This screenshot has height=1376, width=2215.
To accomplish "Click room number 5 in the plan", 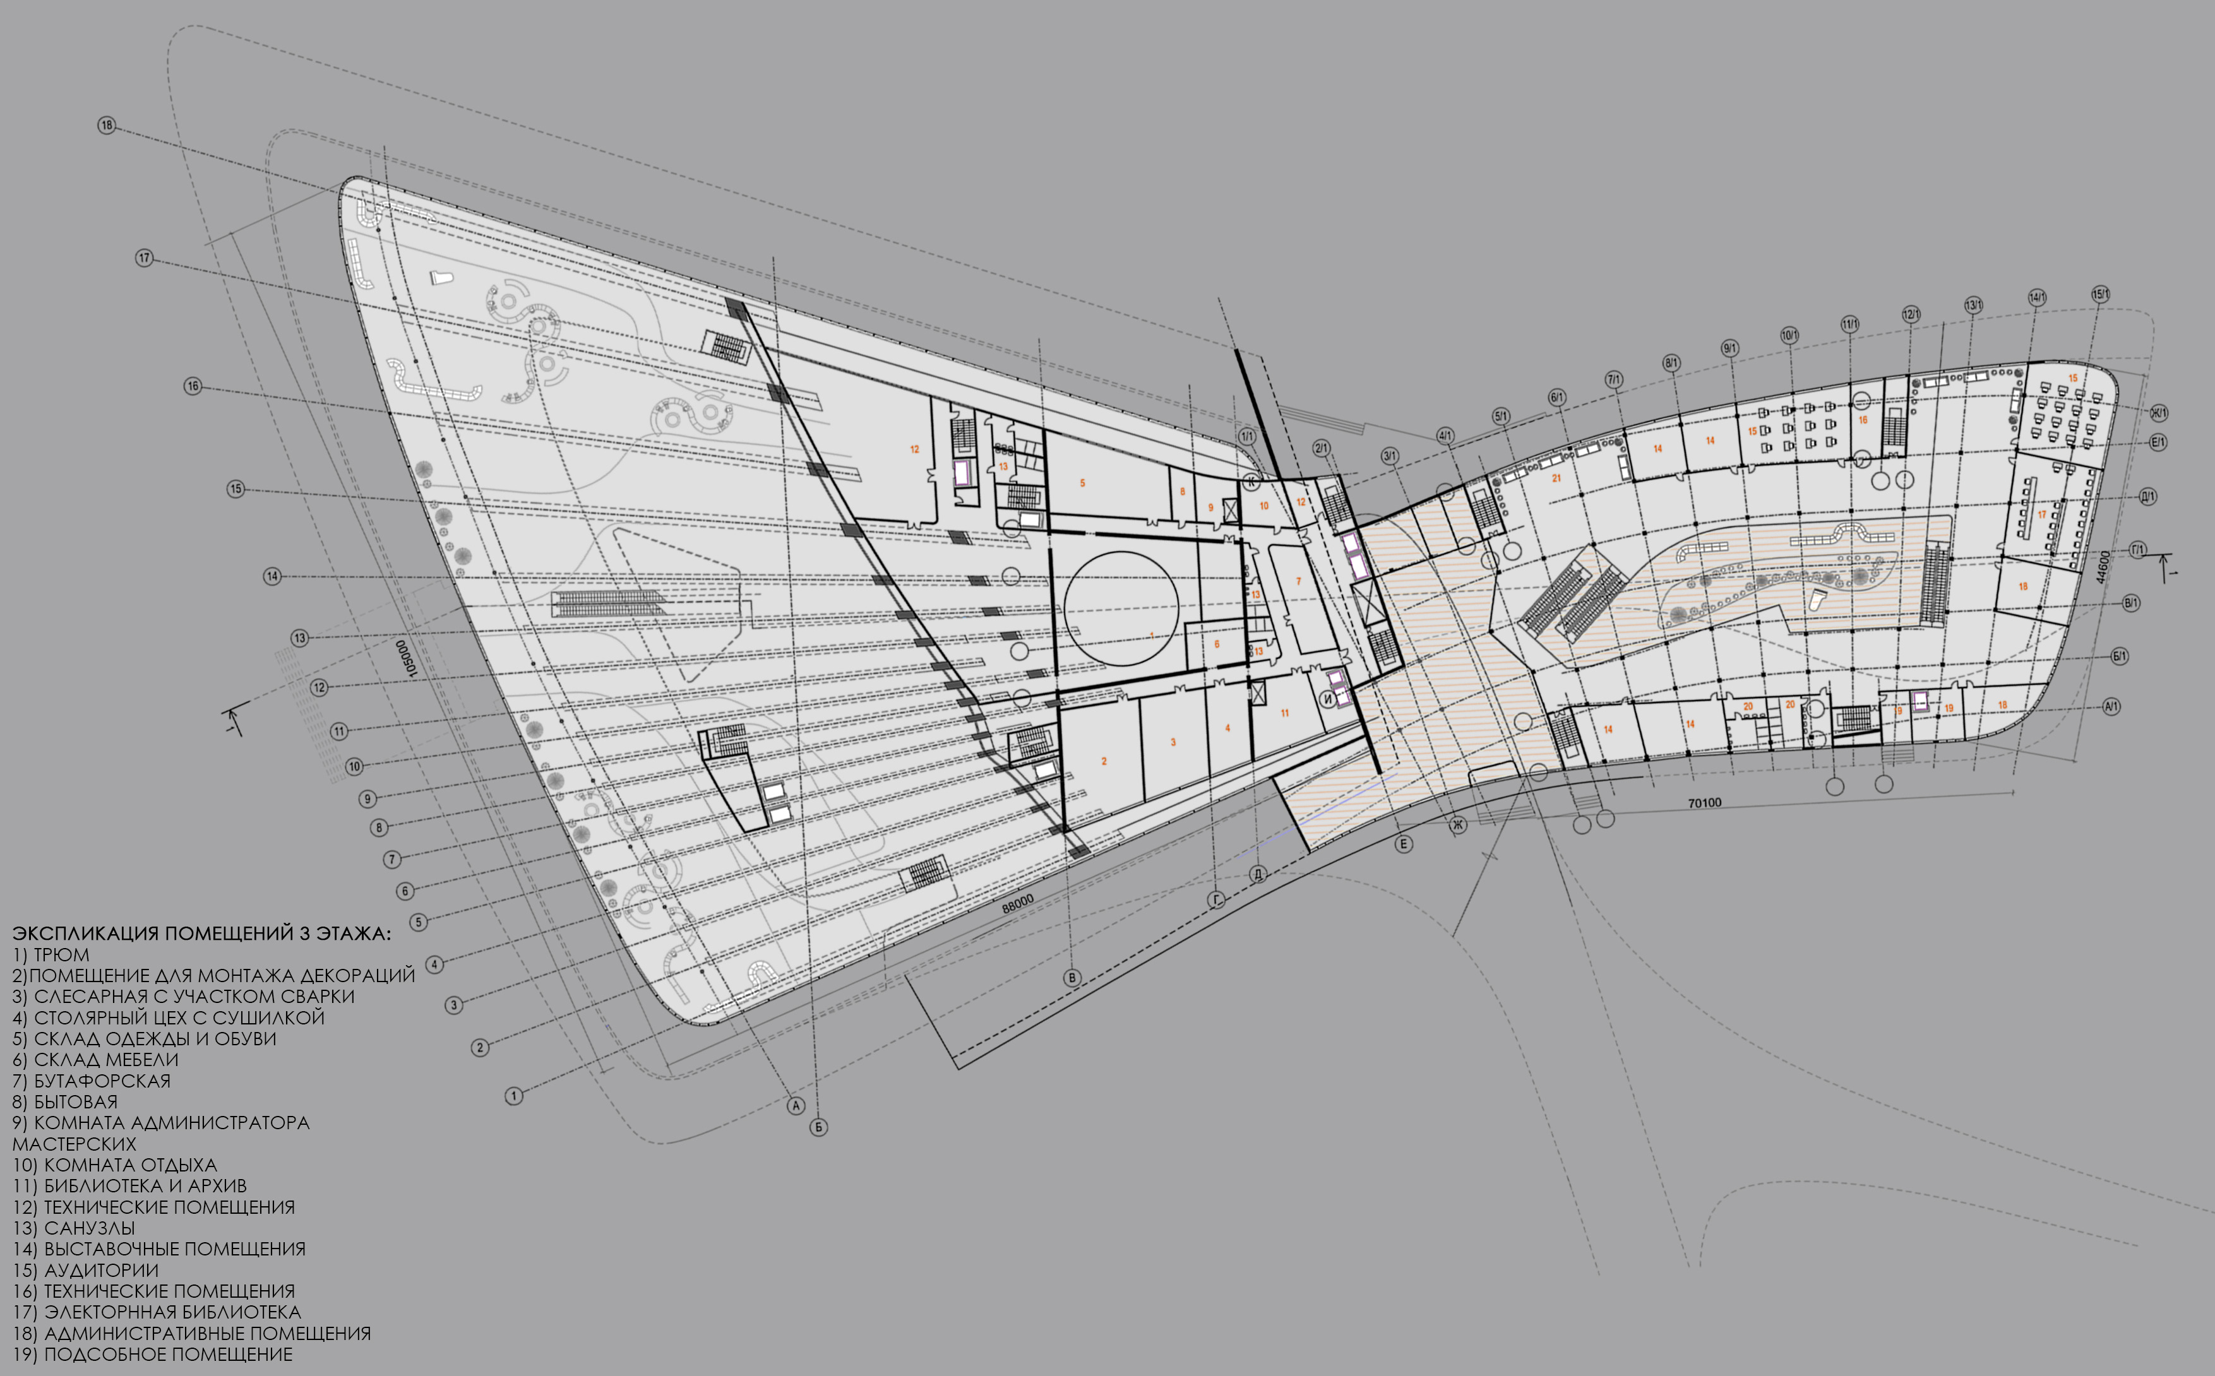I will (x=1082, y=483).
